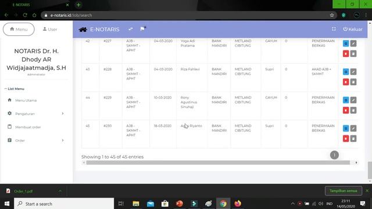Image resolution: width=372 pixels, height=209 pixels.
Task: Click the blue view icon in row #227
Action: [346, 44]
